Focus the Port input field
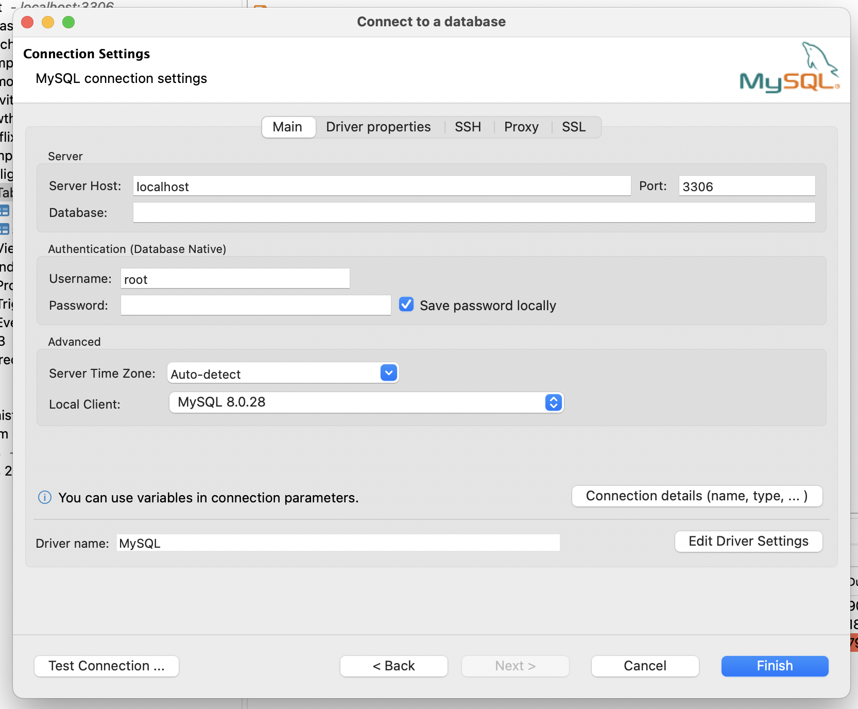The width and height of the screenshot is (858, 709). (x=746, y=186)
